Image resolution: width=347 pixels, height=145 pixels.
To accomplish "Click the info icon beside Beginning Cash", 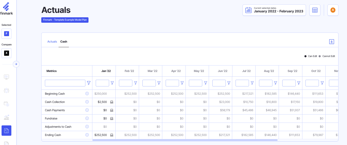I will pyautogui.click(x=87, y=94).
